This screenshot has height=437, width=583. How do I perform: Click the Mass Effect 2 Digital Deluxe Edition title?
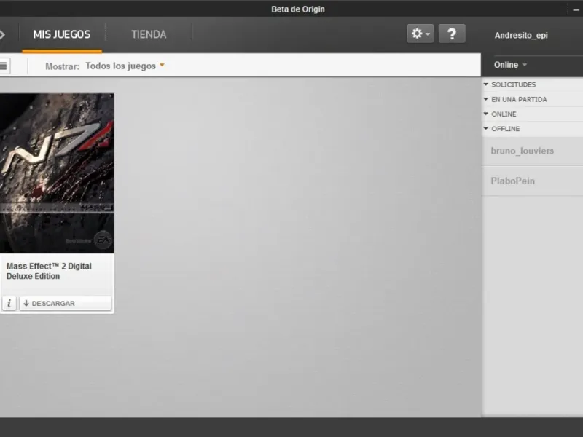click(49, 271)
